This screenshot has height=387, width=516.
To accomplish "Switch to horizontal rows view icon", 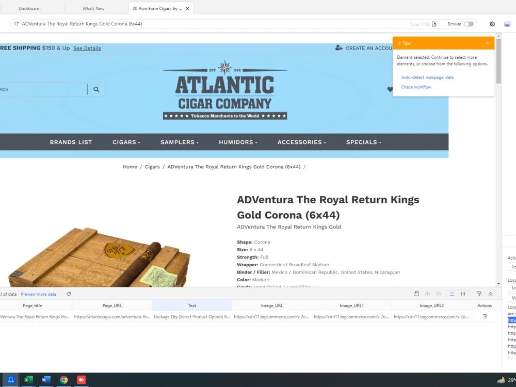I will tap(452, 294).
